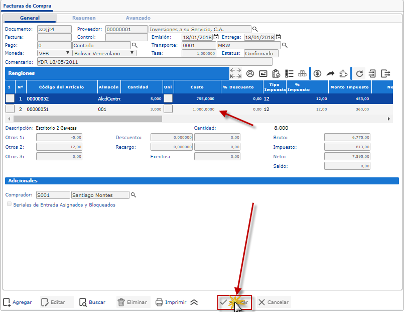This screenshot has width=405, height=312.
Task: Open the Emisión date calendar picker
Action: coord(216,37)
